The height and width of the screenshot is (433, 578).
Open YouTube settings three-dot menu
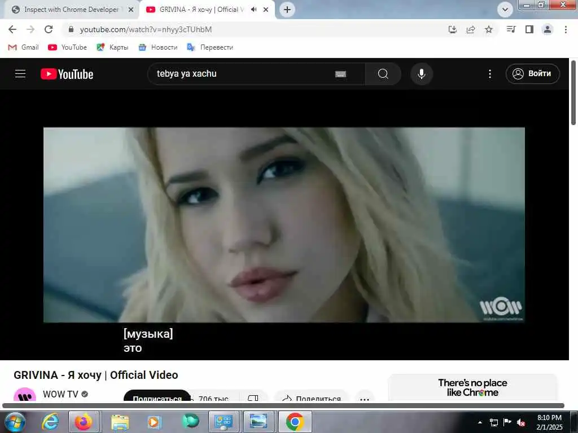coord(489,74)
